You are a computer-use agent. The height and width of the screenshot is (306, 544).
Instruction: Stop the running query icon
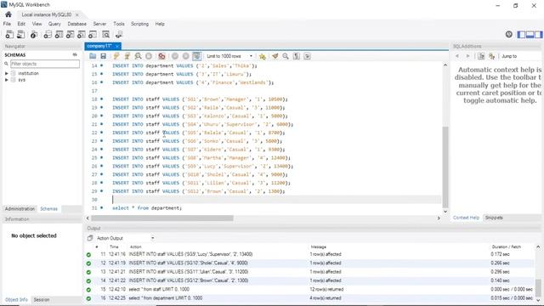coord(149,56)
